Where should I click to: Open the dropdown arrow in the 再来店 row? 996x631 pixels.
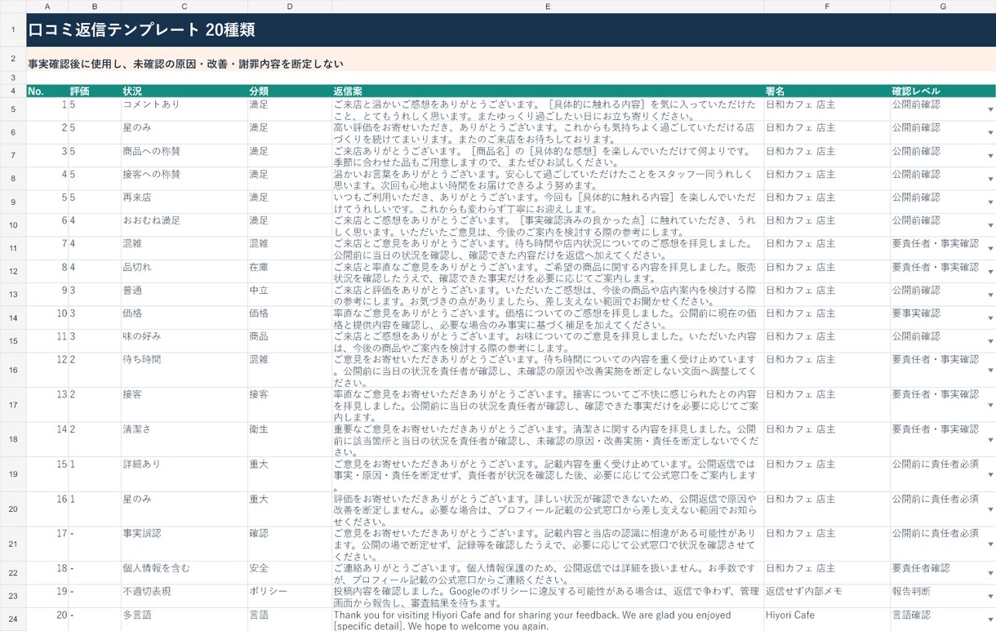[x=990, y=202]
